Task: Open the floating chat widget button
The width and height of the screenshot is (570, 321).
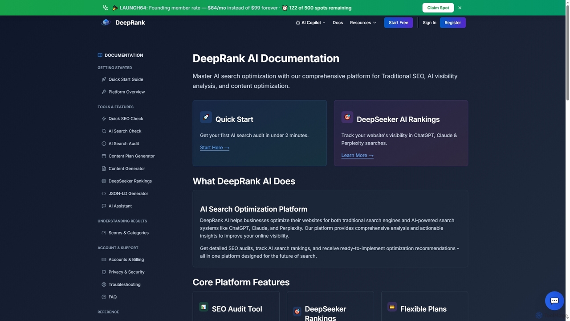Action: coord(554,301)
